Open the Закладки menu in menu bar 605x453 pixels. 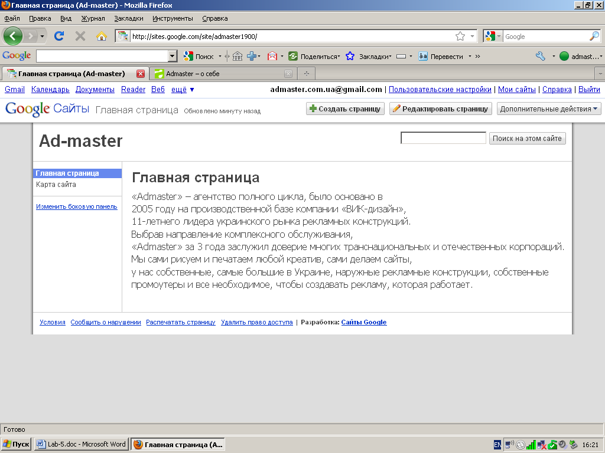[x=128, y=18]
